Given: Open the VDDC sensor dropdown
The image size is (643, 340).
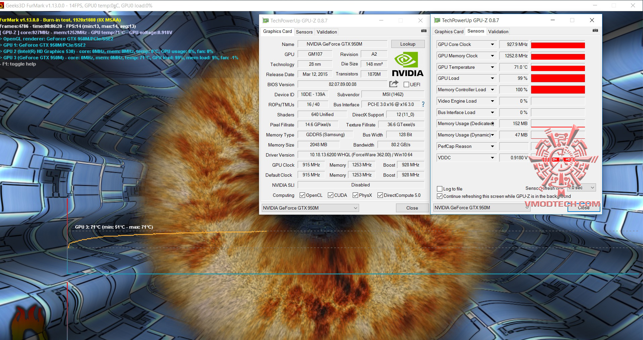Looking at the screenshot, I should tap(492, 158).
